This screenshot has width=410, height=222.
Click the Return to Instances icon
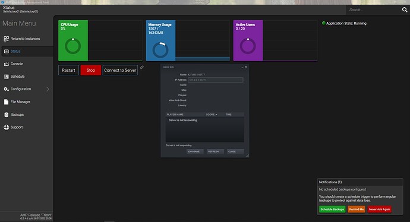(x=7, y=39)
